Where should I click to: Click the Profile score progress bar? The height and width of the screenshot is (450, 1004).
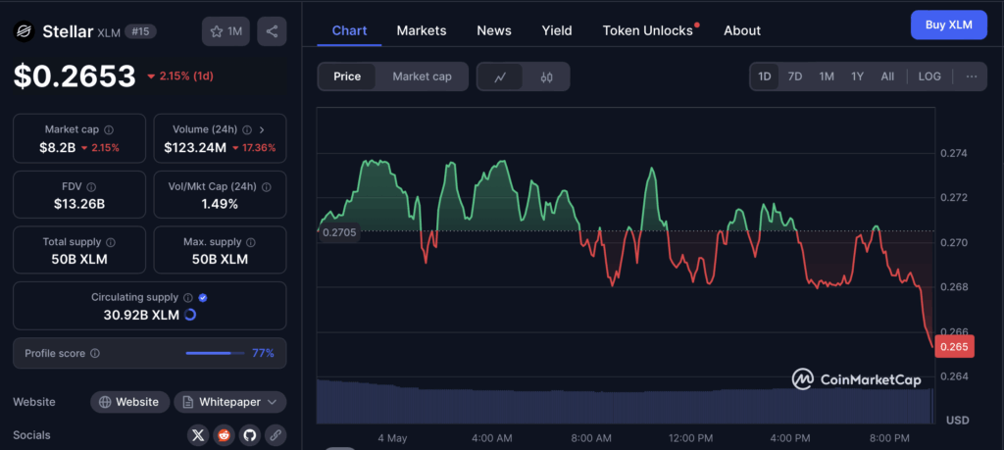pos(215,353)
